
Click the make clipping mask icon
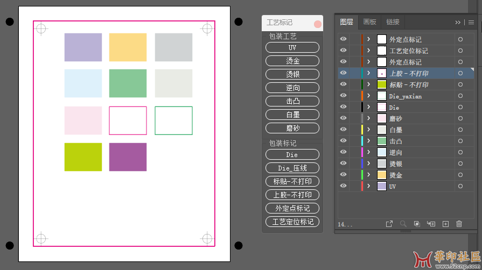417,224
